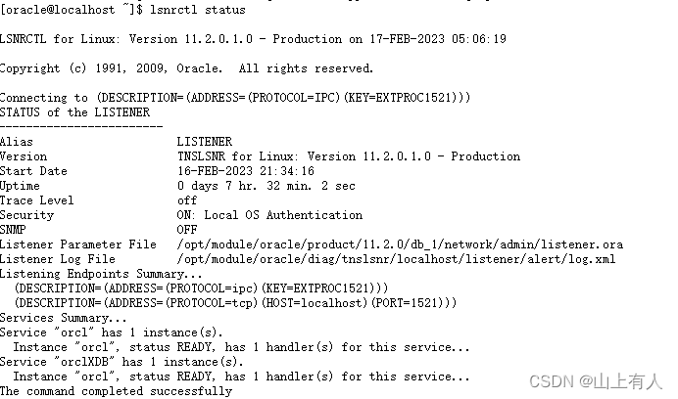This screenshot has height=399, width=678.
Task: Click the TNSLSNR version value
Action: pyautogui.click(x=349, y=156)
